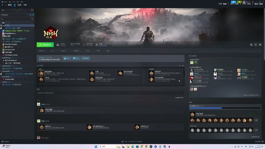
Task: Focus the library search field
Action: point(16,19)
